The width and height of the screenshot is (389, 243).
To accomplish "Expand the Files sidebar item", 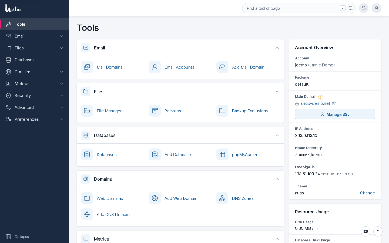I will click(35, 48).
